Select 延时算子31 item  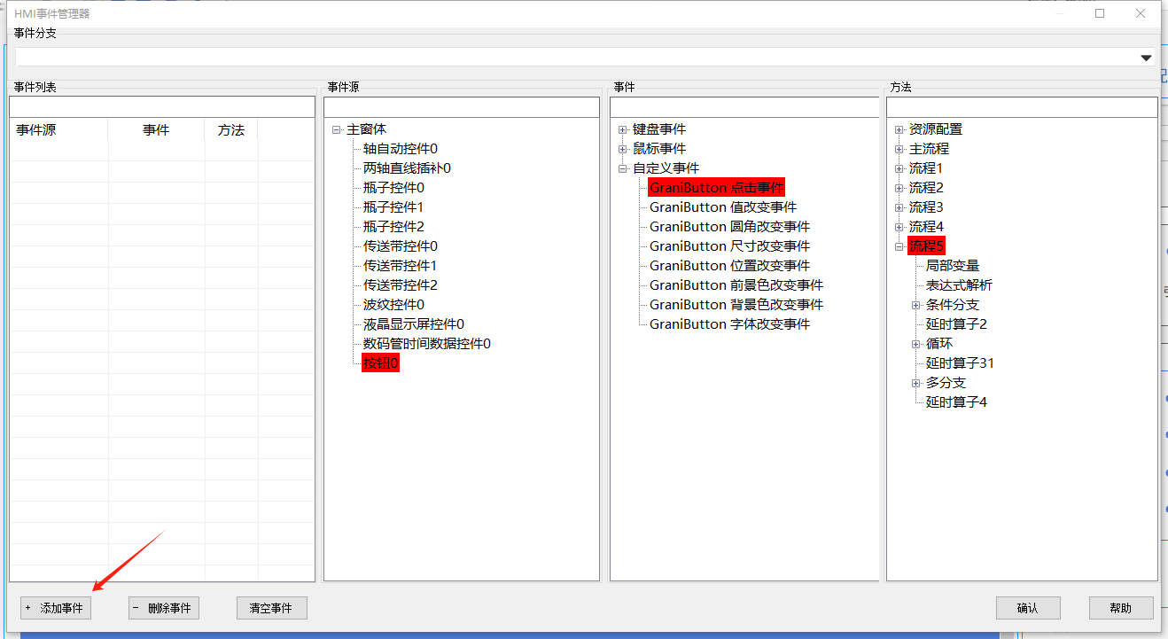click(960, 363)
